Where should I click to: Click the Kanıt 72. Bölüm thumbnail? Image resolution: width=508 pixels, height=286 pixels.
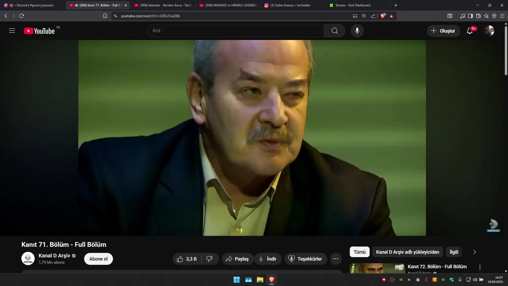[377, 269]
